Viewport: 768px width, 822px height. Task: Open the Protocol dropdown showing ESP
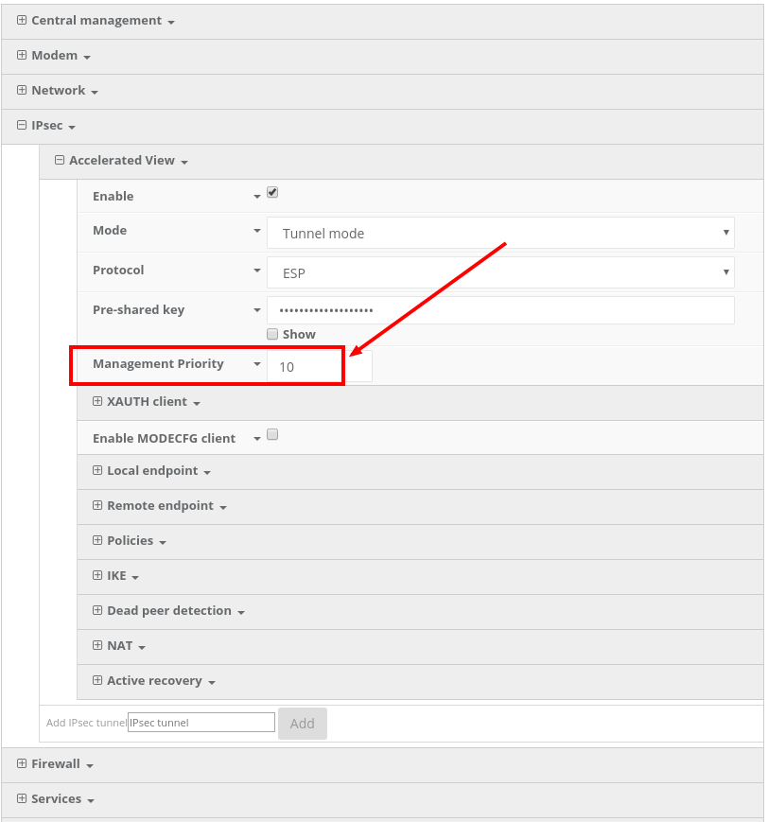500,272
